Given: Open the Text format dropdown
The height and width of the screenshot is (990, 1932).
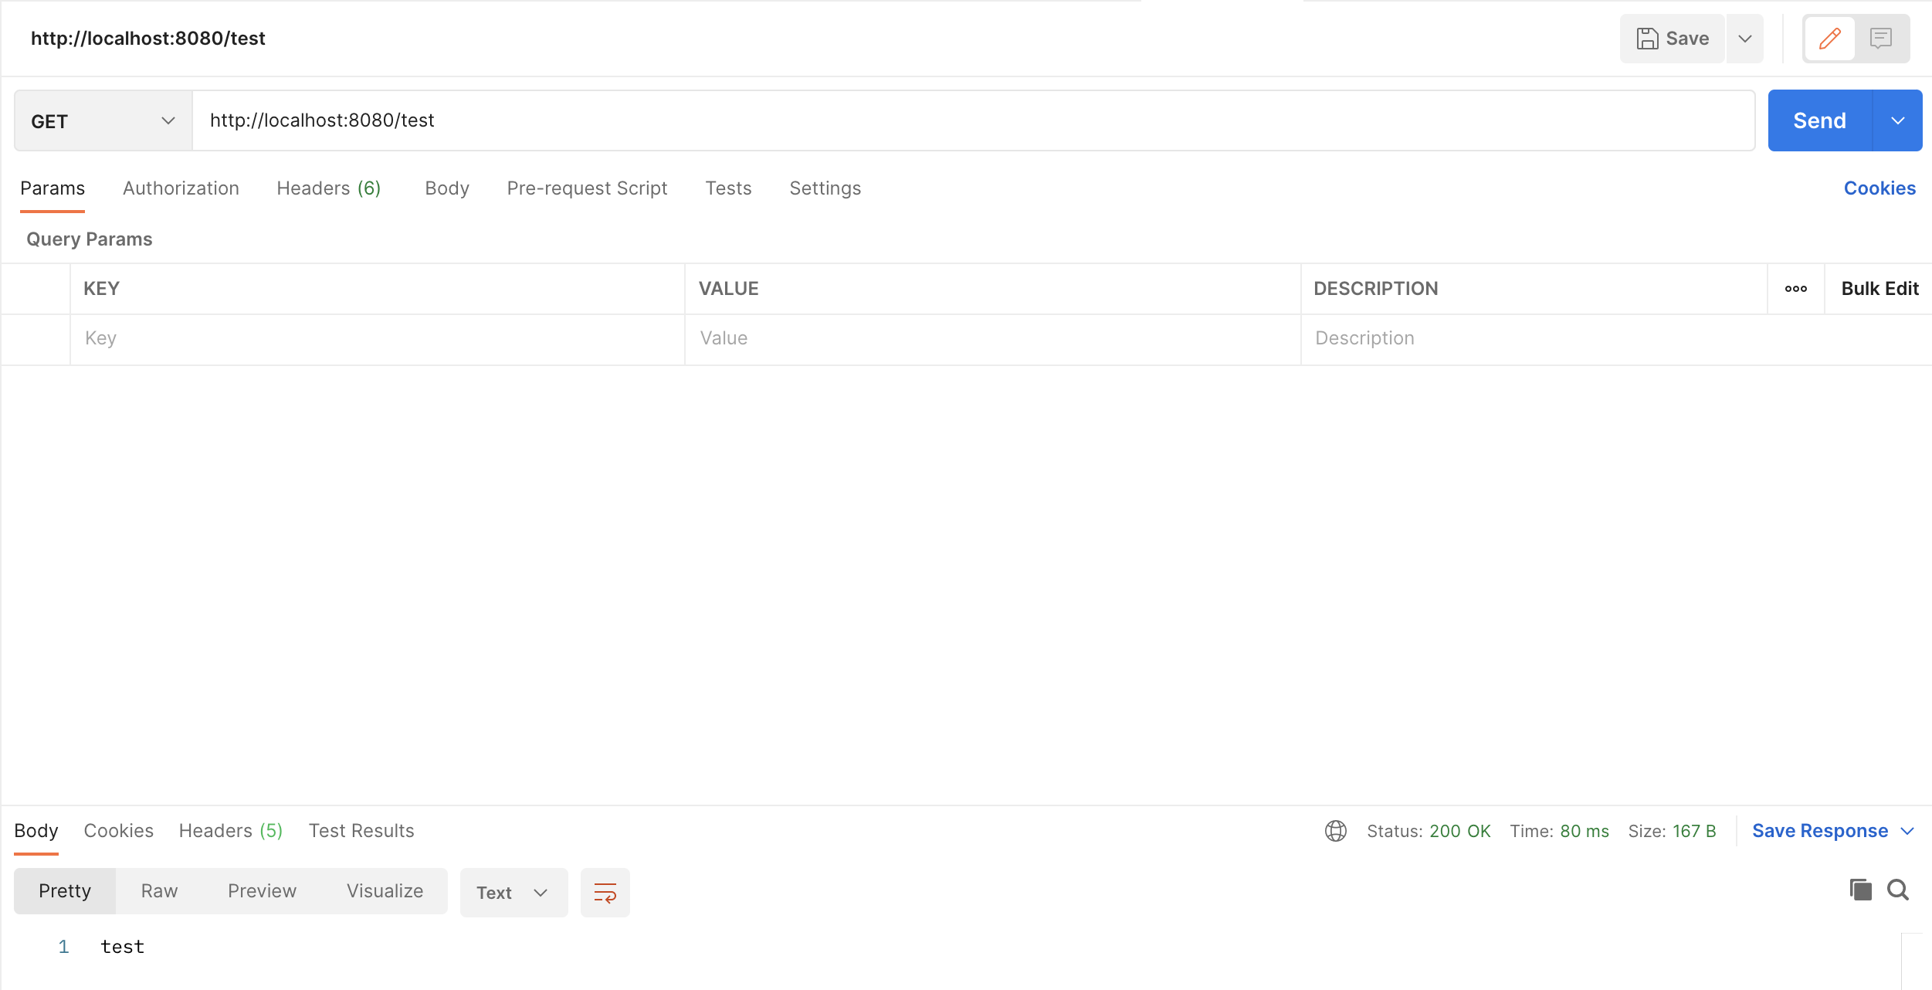Looking at the screenshot, I should click(x=513, y=893).
